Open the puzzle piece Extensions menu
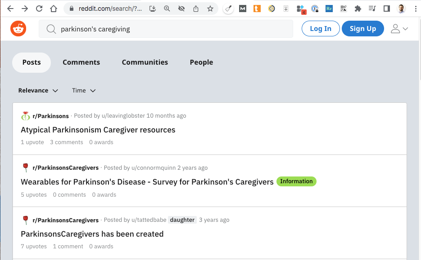The width and height of the screenshot is (421, 260). tap(358, 9)
